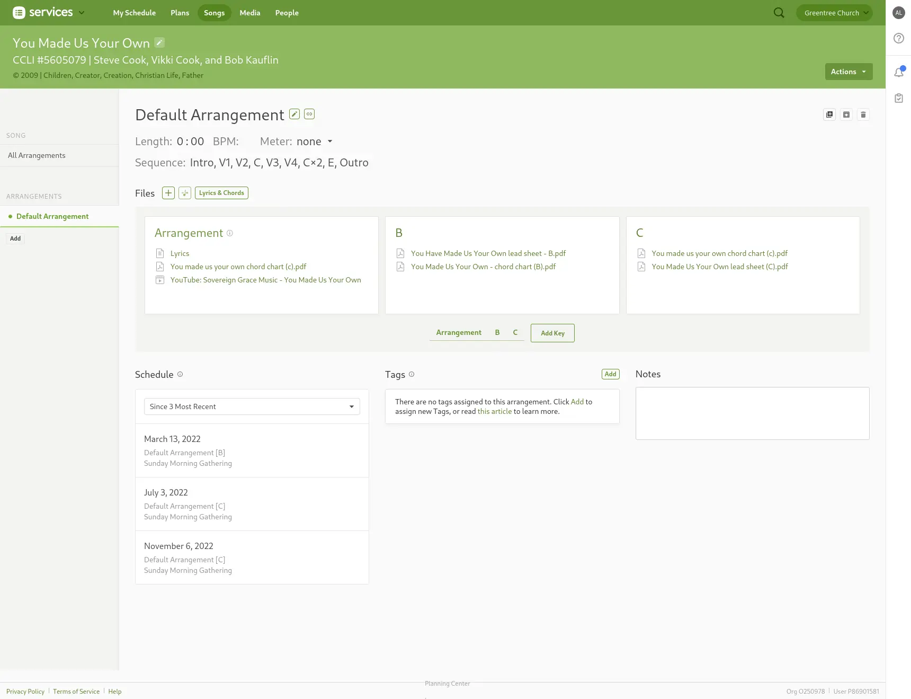Click the search magnifier icon
This screenshot has height=699, width=911.
[779, 13]
